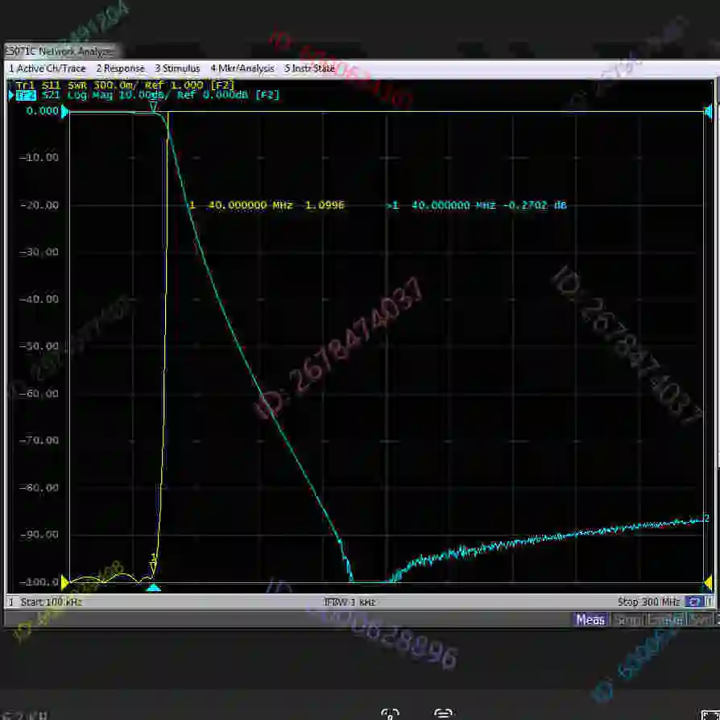Open the 2 Response menu
This screenshot has height=720, width=720.
coord(120,68)
